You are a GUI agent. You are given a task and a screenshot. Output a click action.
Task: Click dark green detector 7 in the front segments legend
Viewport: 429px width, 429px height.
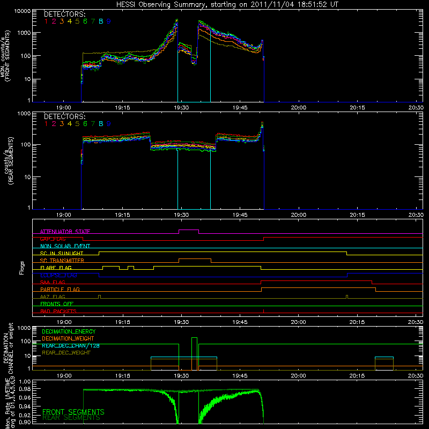93,21
